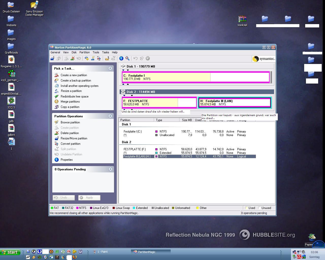Screen dimensions: 325x260
Task: Select the Website desktop folder
Action: [11, 21]
